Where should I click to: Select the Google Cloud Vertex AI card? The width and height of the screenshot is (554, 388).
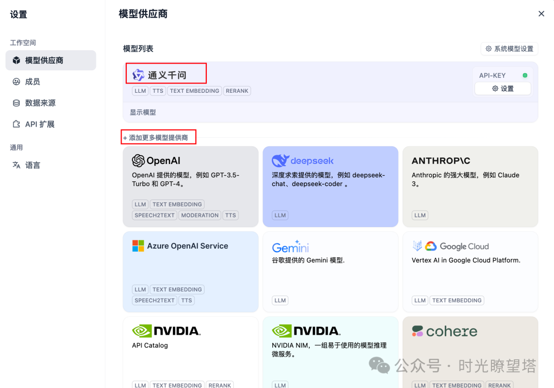[x=470, y=272]
